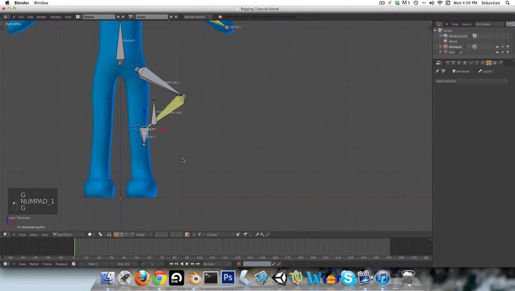This screenshot has width=515, height=291.
Task: Expand the Bob tree item
Action: pyautogui.click(x=440, y=52)
